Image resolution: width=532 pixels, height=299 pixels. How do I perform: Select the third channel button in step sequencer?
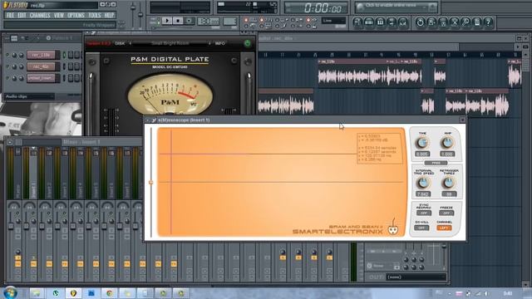tap(41, 78)
